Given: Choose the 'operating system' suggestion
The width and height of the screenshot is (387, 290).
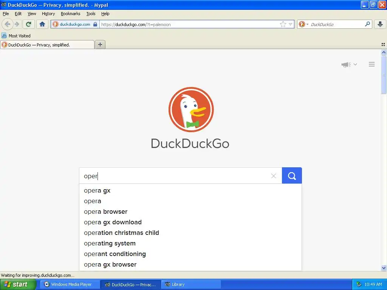Looking at the screenshot, I should click(190, 244).
